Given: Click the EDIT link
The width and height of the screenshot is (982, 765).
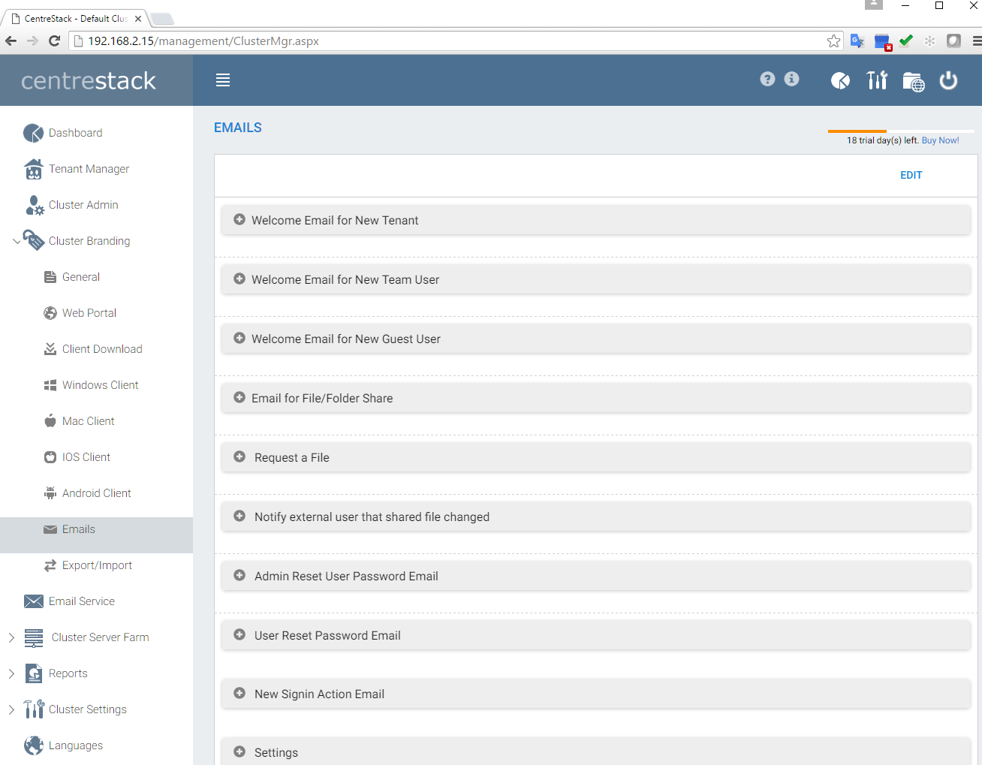Looking at the screenshot, I should (911, 175).
